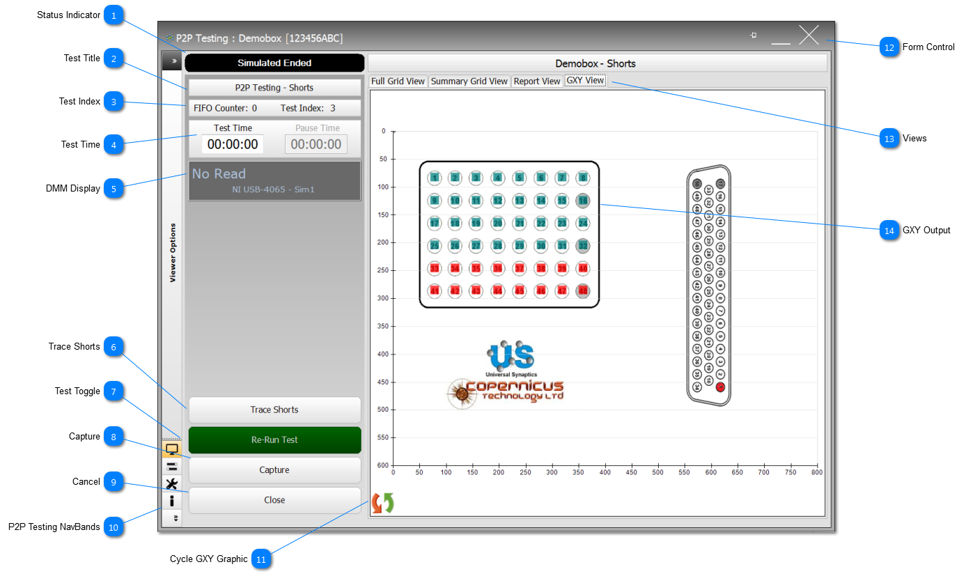The width and height of the screenshot is (966, 576).
Task: Click the green Re-Run Test button
Action: [x=274, y=440]
